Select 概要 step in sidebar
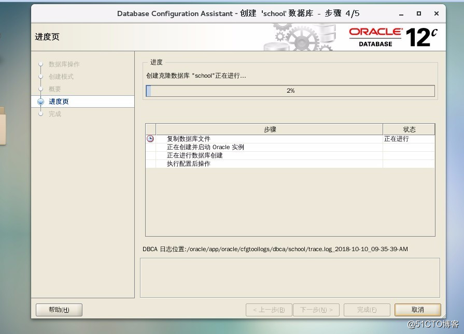The height and width of the screenshot is (334, 464). (x=55, y=89)
